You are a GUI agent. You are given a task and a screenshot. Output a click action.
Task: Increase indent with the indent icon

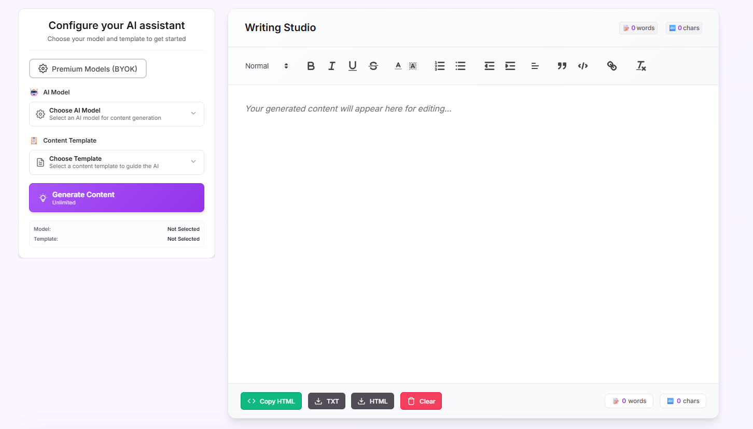[x=510, y=66]
